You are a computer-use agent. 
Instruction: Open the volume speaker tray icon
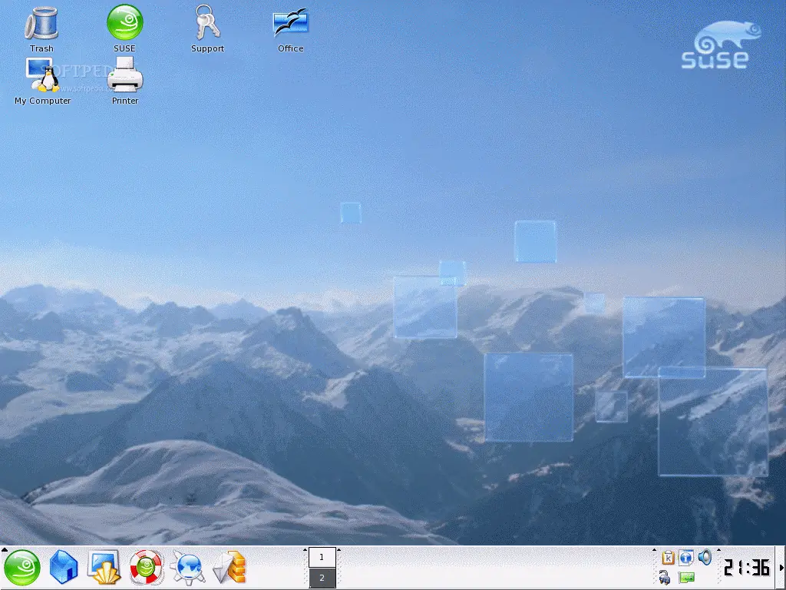tap(705, 558)
